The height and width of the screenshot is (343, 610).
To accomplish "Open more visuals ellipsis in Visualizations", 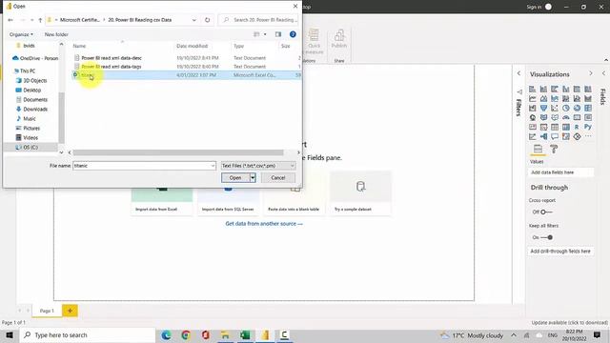I will (588, 136).
